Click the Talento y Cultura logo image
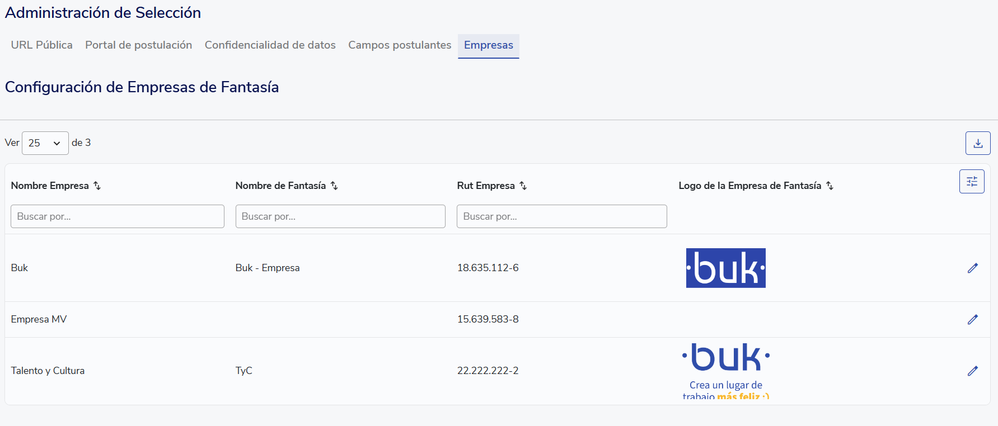This screenshot has width=998, height=426. (725, 370)
